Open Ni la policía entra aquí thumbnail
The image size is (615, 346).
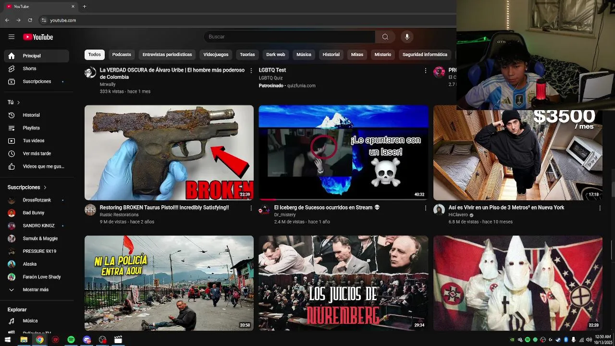(x=169, y=283)
